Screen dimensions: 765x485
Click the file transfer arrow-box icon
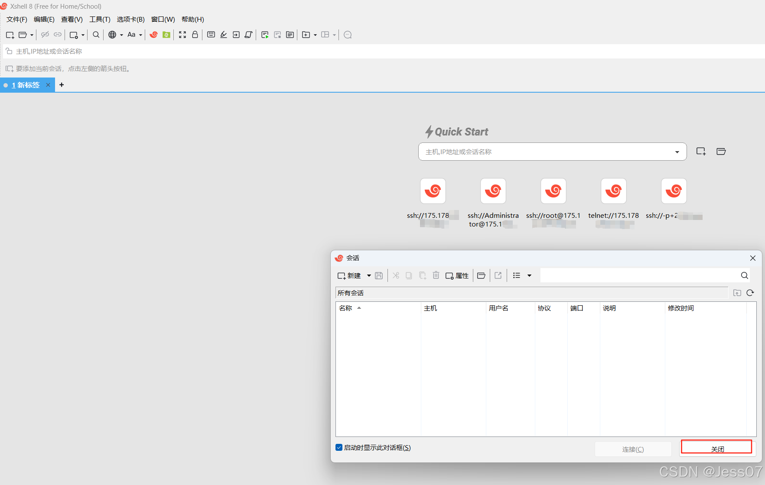(236, 35)
